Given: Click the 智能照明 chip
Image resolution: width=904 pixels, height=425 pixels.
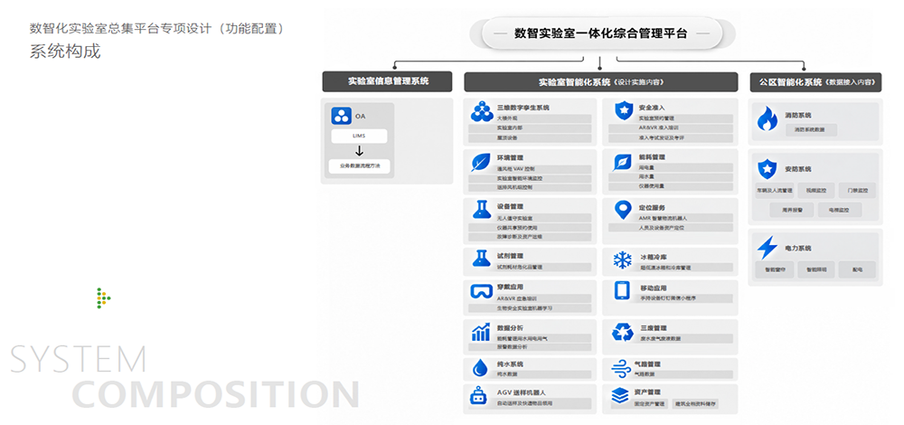Looking at the screenshot, I should [816, 269].
